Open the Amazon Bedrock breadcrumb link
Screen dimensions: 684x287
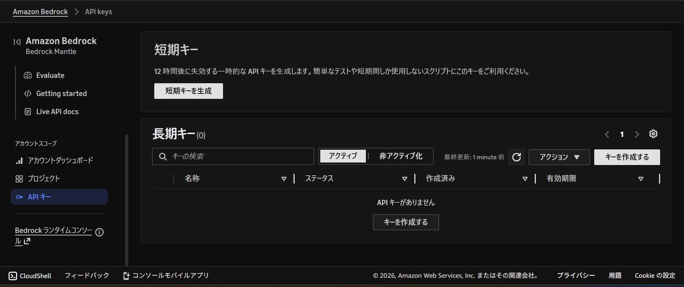click(40, 12)
